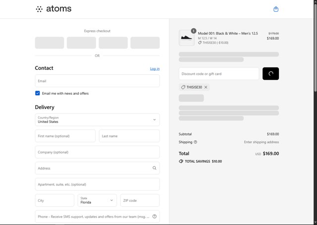The width and height of the screenshot is (317, 225).
Task: Click the Address field
Action: (97, 168)
